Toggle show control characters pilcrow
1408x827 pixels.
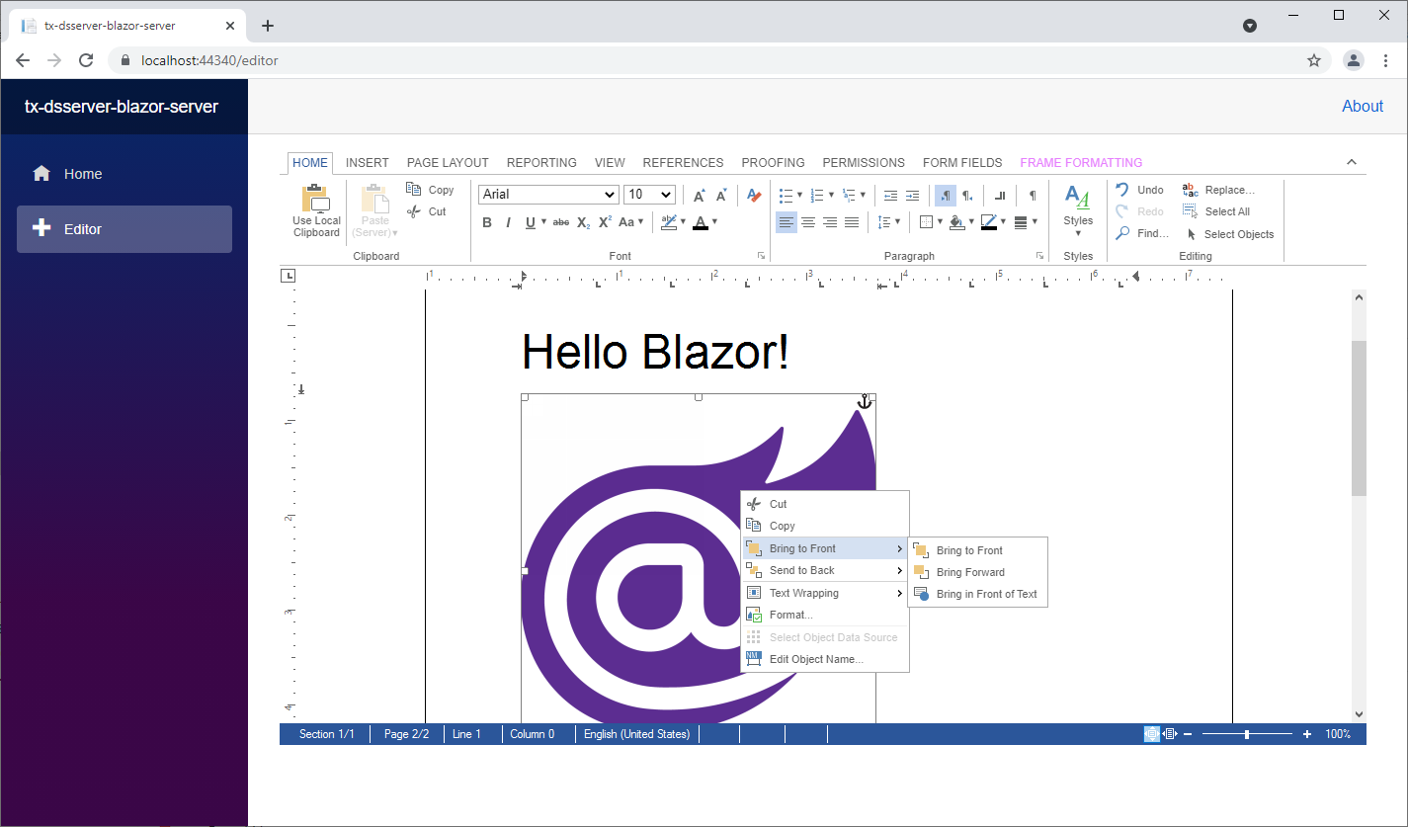coord(1033,195)
